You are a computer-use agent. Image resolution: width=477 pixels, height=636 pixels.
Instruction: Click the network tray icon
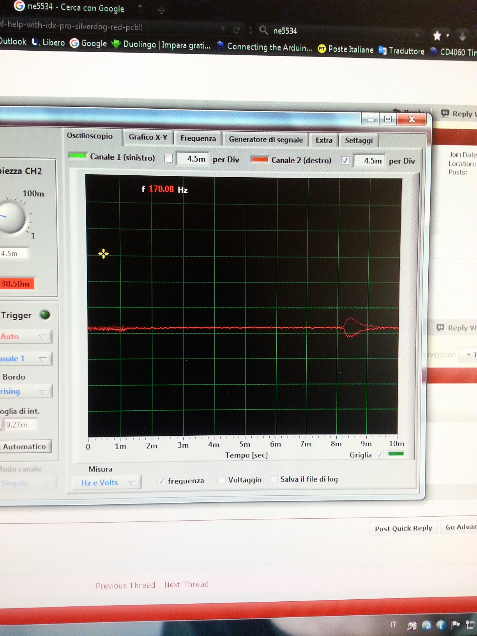point(470,625)
